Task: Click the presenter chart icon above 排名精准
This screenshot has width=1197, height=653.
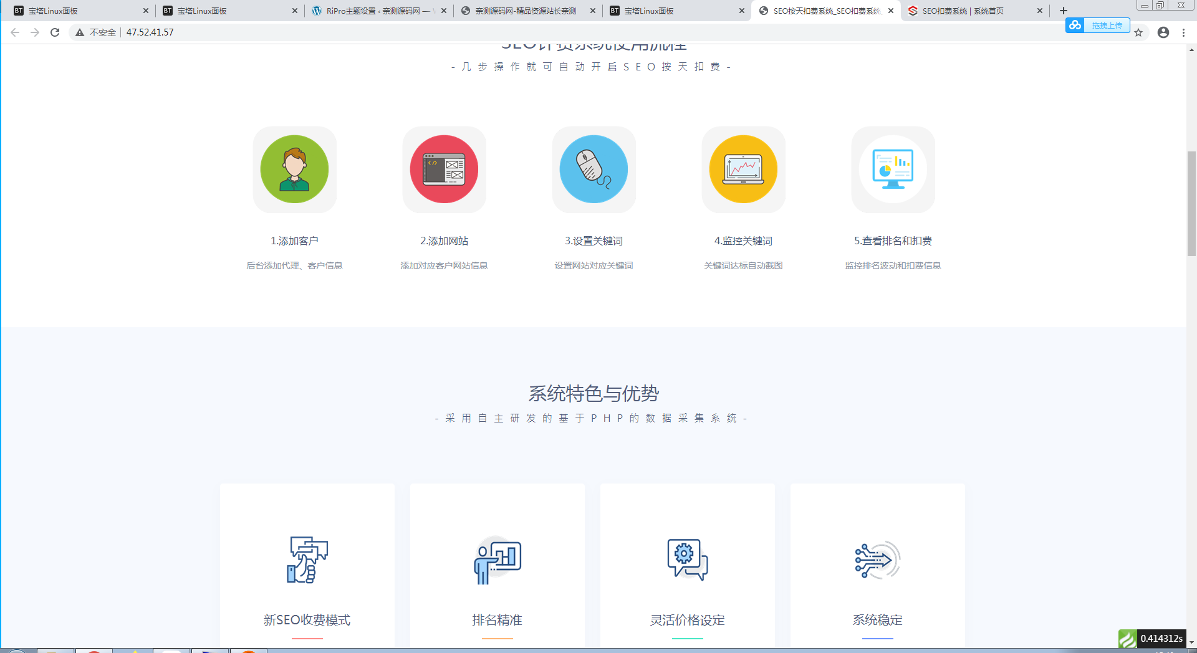Action: (x=498, y=560)
